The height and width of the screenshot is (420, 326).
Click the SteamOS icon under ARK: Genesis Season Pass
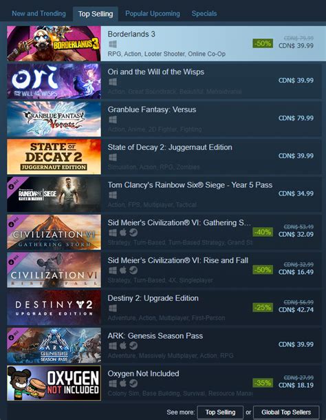pos(133,346)
